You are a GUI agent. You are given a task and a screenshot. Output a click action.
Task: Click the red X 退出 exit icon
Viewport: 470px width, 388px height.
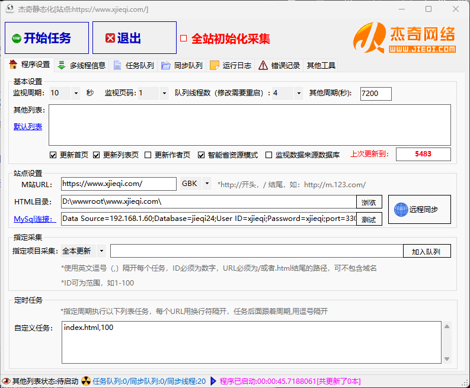(110, 39)
